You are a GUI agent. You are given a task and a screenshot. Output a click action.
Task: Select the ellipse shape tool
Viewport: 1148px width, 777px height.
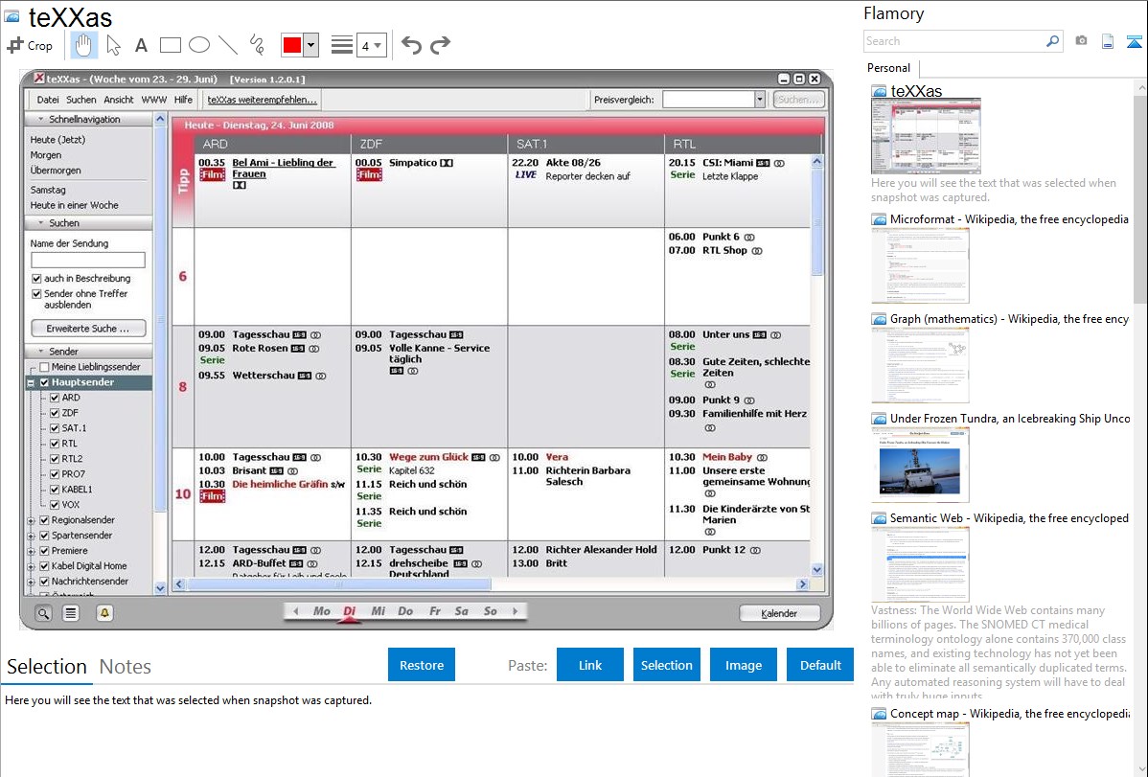tap(199, 45)
